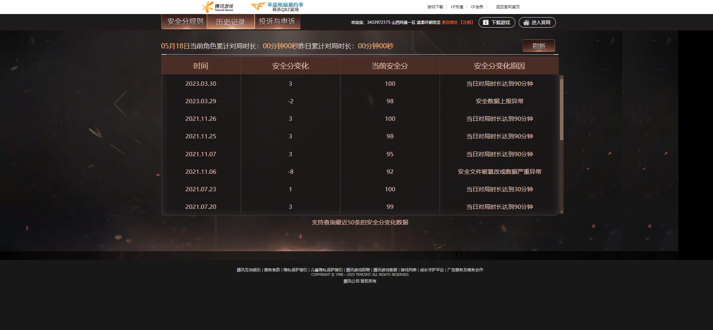713x330 pixels.
Task: Switch to the 安全分规则 tab
Action: coord(185,21)
